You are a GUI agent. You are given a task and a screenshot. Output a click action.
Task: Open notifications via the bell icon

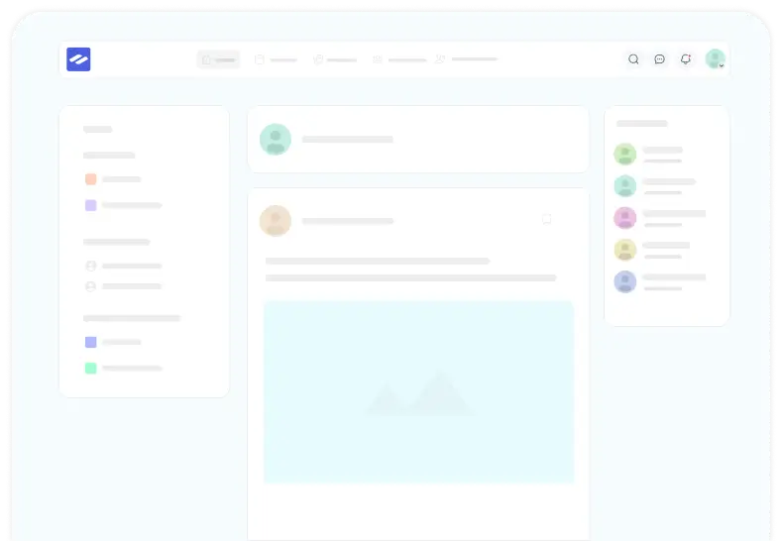[685, 59]
